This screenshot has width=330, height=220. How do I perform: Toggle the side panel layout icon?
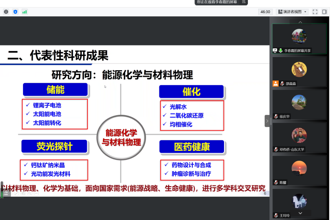pyautogui.click(x=324, y=12)
